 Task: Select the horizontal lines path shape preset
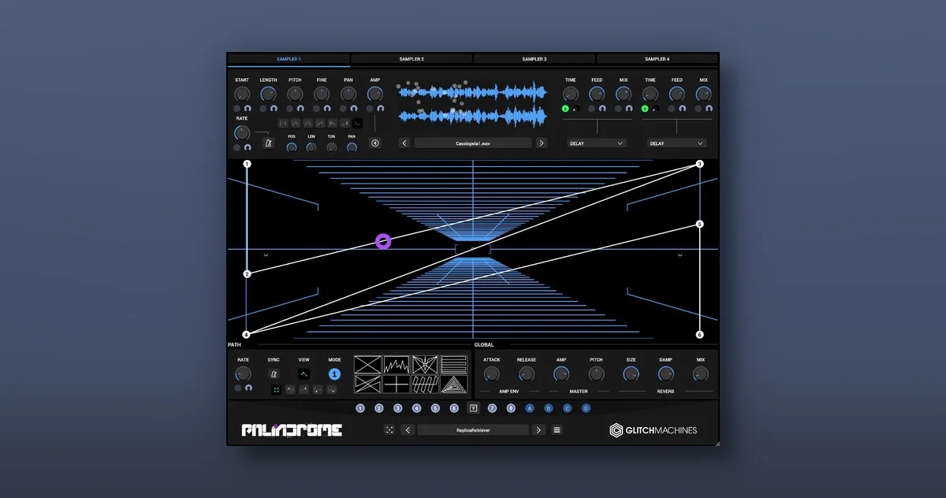coord(453,365)
